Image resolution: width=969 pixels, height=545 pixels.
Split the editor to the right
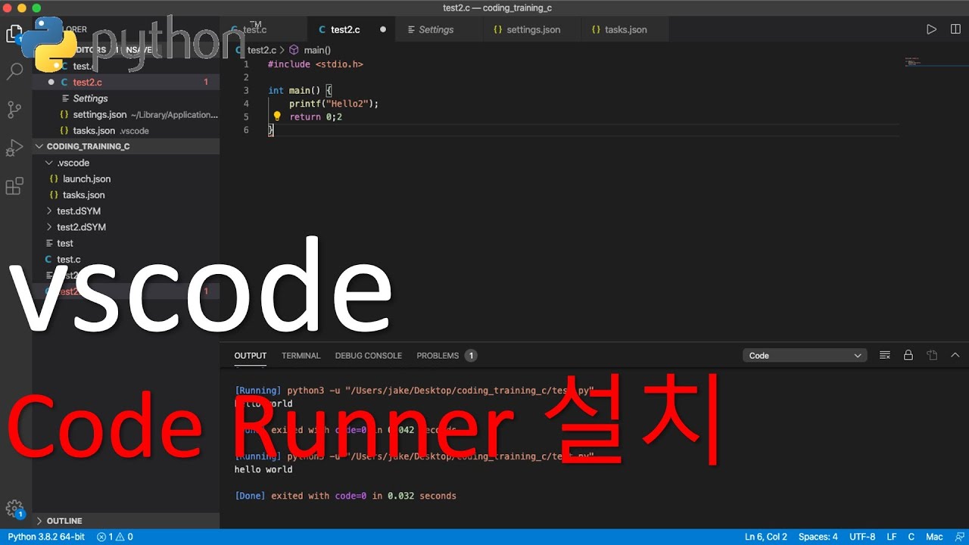coord(955,30)
